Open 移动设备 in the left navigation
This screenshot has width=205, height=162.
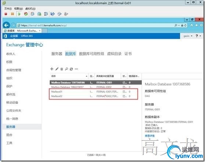pos(12,102)
